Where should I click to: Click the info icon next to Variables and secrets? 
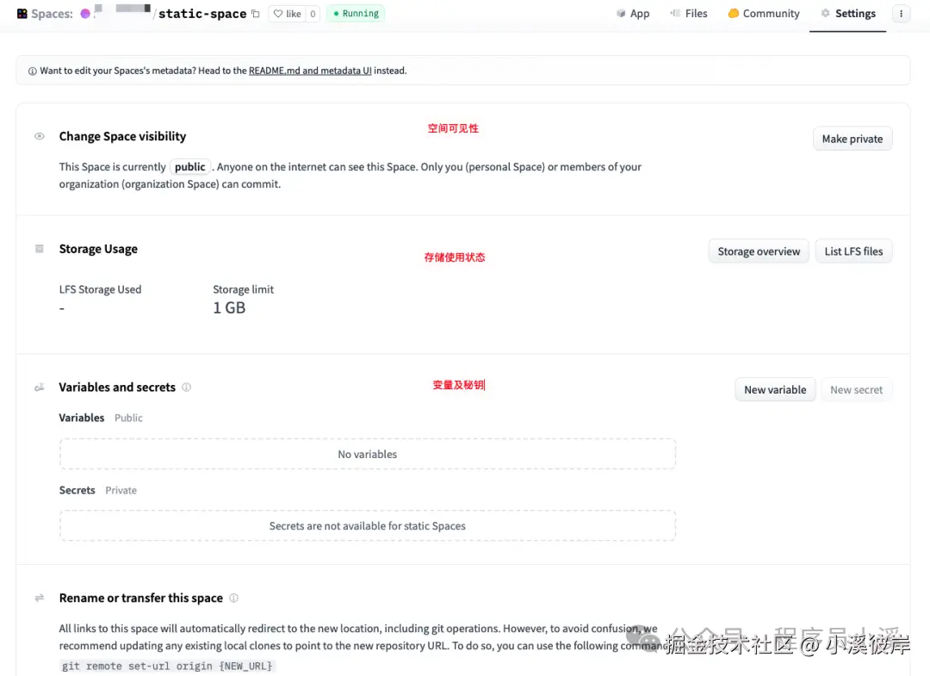186,387
